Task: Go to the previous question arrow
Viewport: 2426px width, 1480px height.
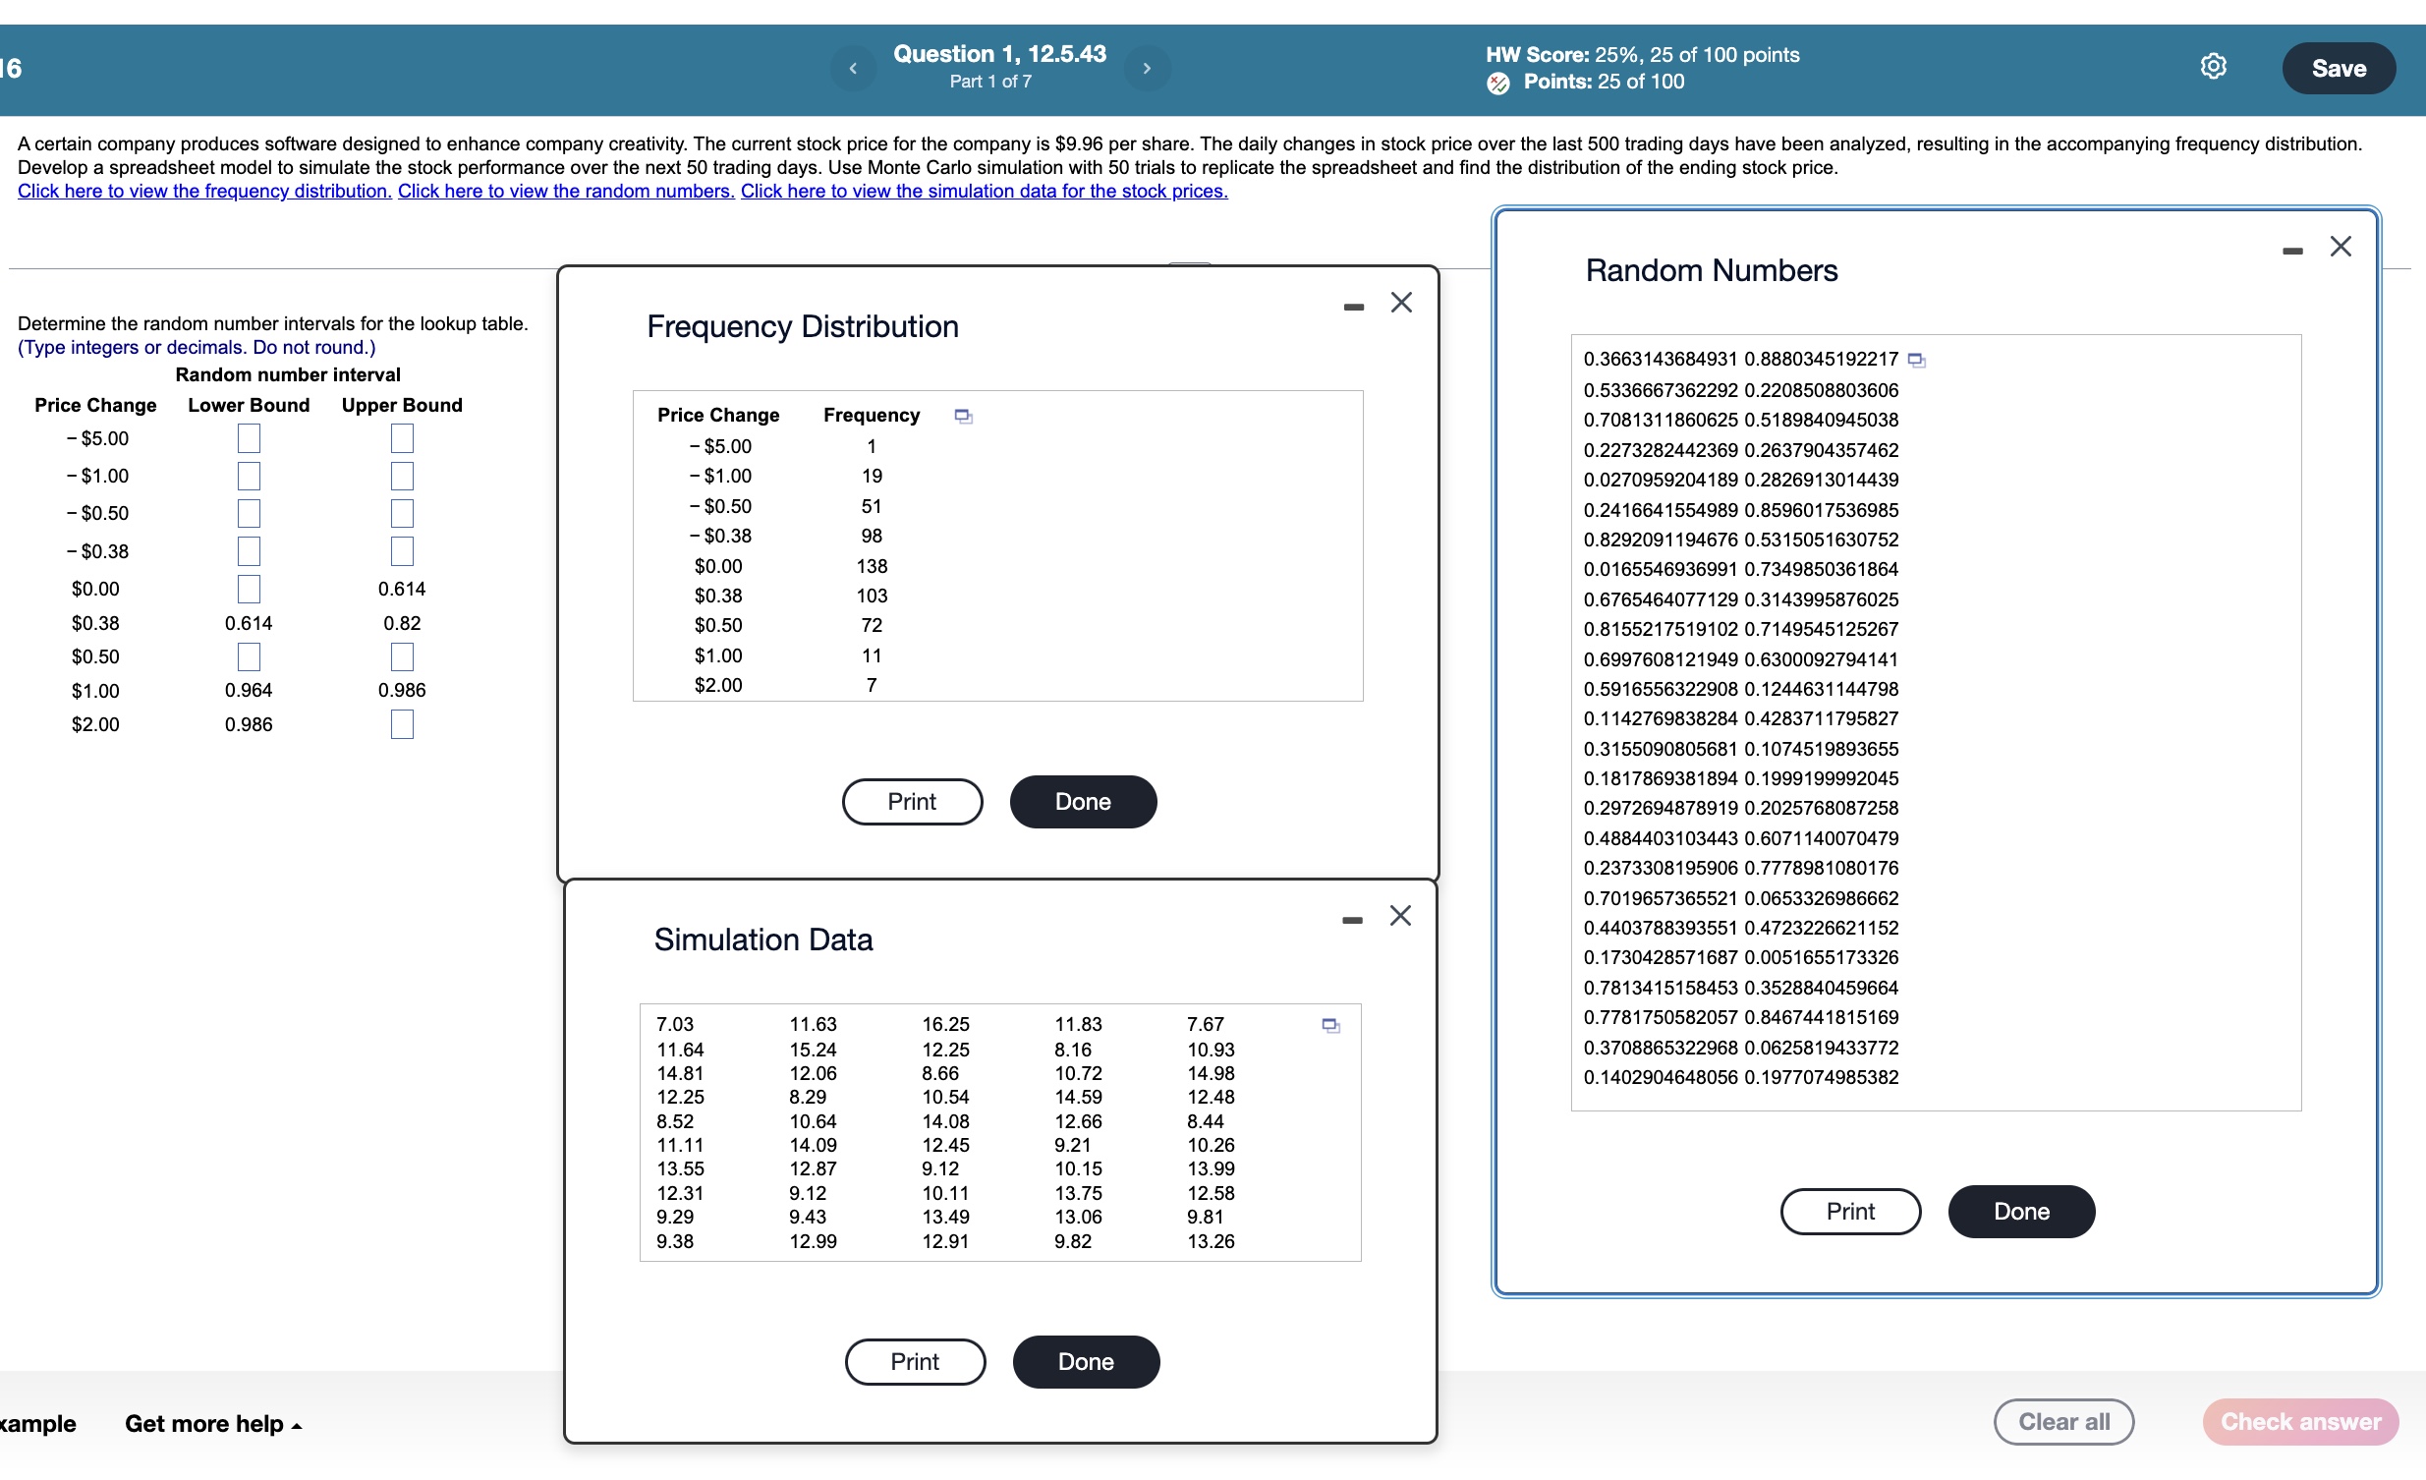Action: coord(853,68)
